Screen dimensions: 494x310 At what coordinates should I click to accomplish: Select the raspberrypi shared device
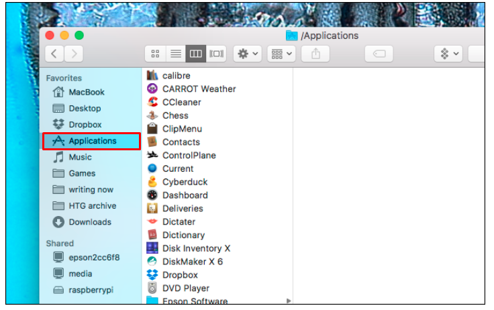tap(91, 290)
